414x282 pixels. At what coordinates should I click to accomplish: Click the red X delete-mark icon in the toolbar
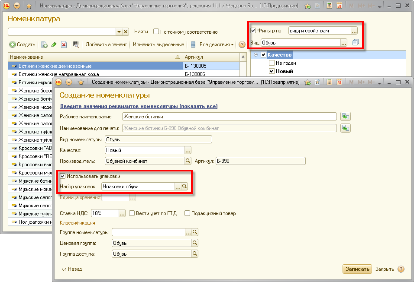click(x=64, y=45)
